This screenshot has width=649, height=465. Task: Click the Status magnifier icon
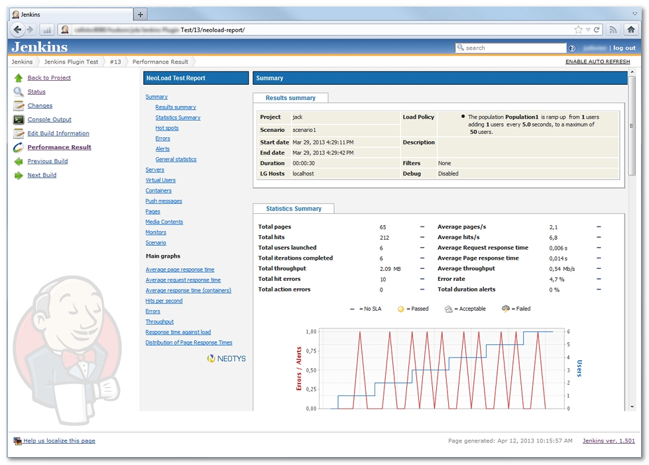click(x=19, y=91)
